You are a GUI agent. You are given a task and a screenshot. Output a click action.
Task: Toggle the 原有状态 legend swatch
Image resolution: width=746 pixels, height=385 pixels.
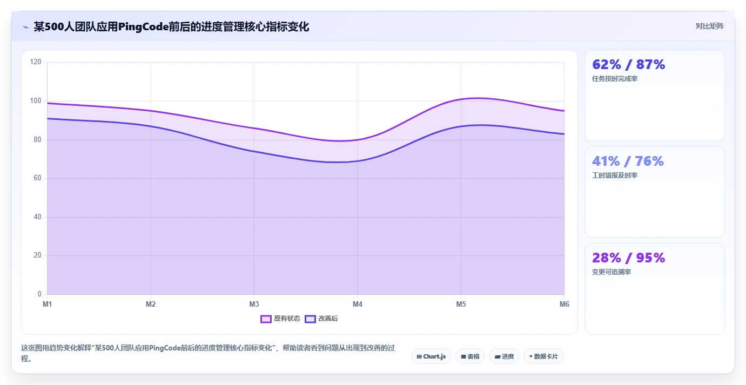[x=266, y=319]
